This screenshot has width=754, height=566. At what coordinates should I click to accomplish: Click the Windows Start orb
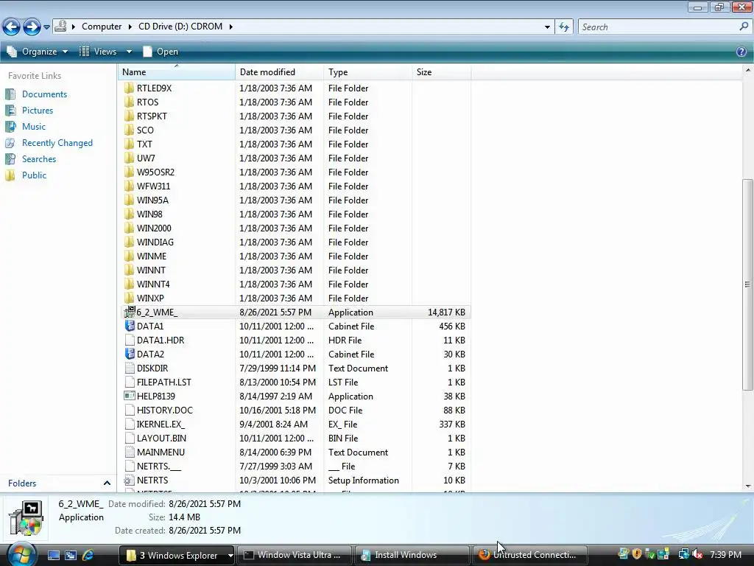point(21,553)
